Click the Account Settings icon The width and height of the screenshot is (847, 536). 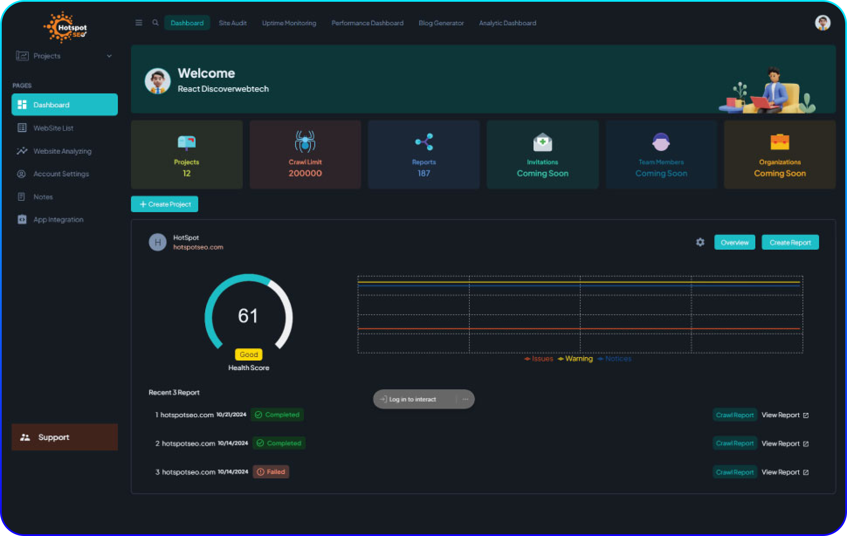click(21, 174)
